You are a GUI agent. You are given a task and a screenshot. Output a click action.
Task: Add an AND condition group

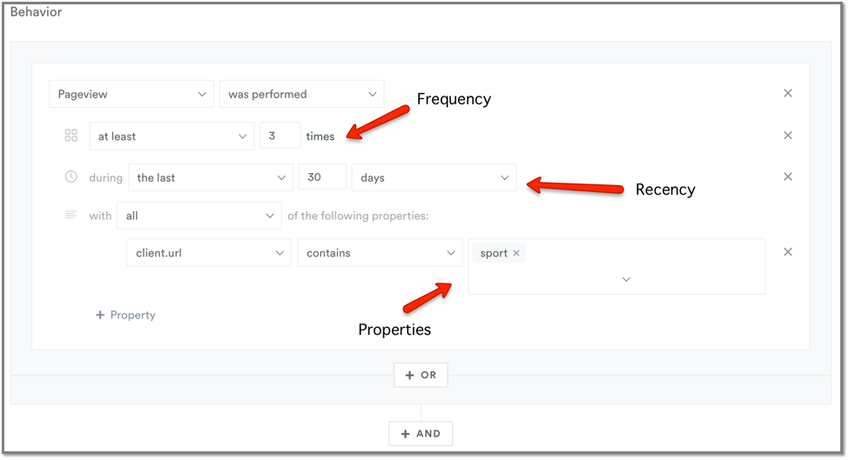[x=421, y=434]
